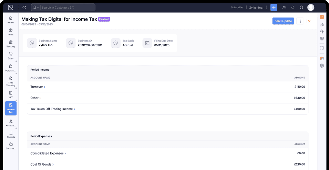Click the Accrual tax basis value
329x170 pixels.
(x=127, y=45)
